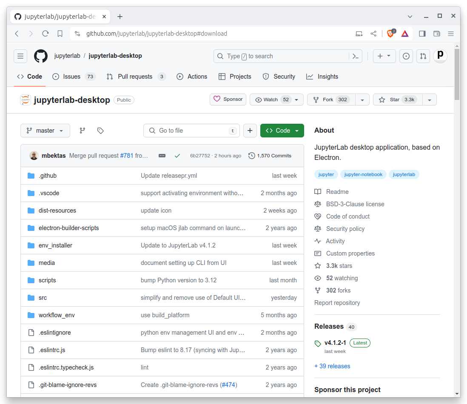Open the .git-blame-ignore-revs file
Screen dimensions: 467x404
click(68, 385)
